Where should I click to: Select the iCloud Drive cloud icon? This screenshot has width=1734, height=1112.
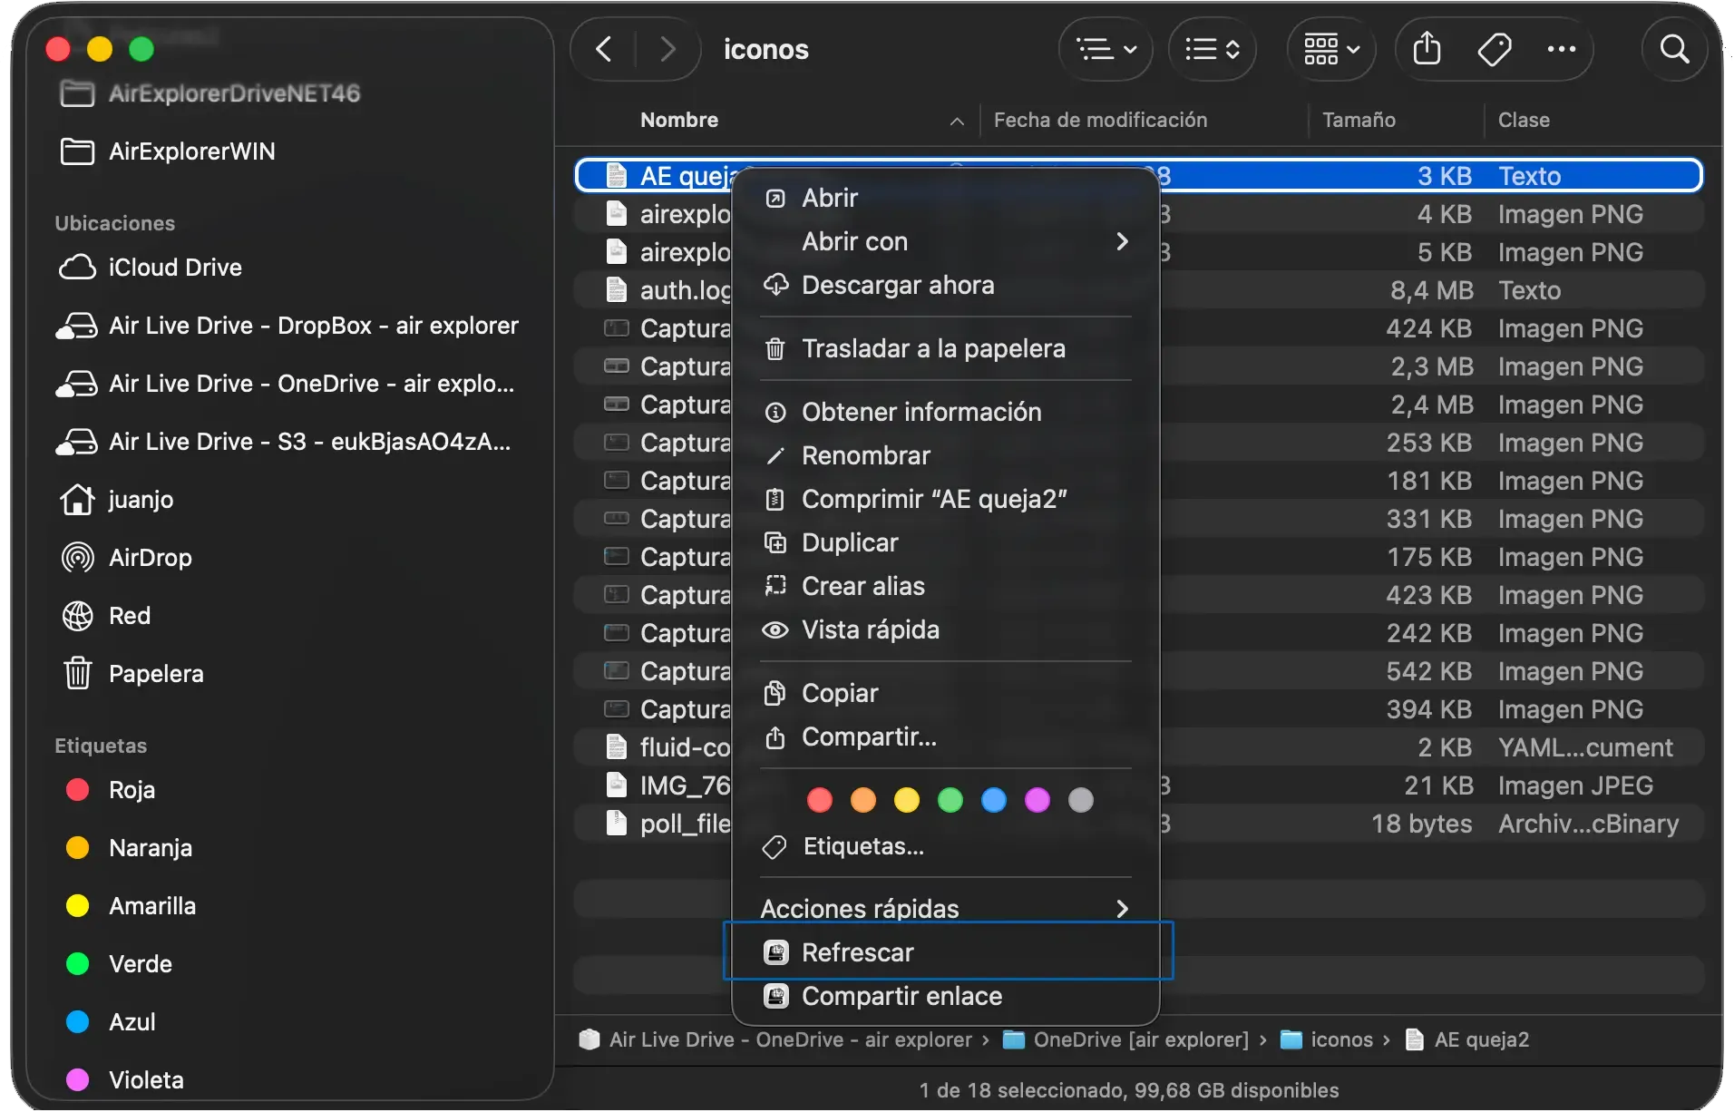(x=78, y=267)
